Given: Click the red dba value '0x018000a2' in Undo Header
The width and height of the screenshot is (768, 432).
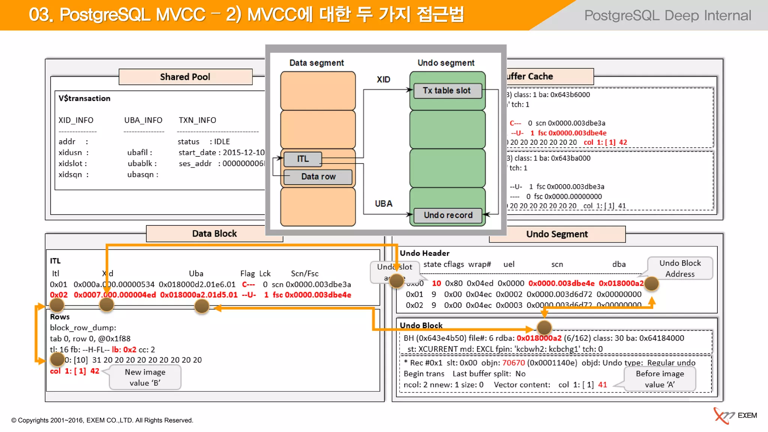Looking at the screenshot, I should [621, 283].
